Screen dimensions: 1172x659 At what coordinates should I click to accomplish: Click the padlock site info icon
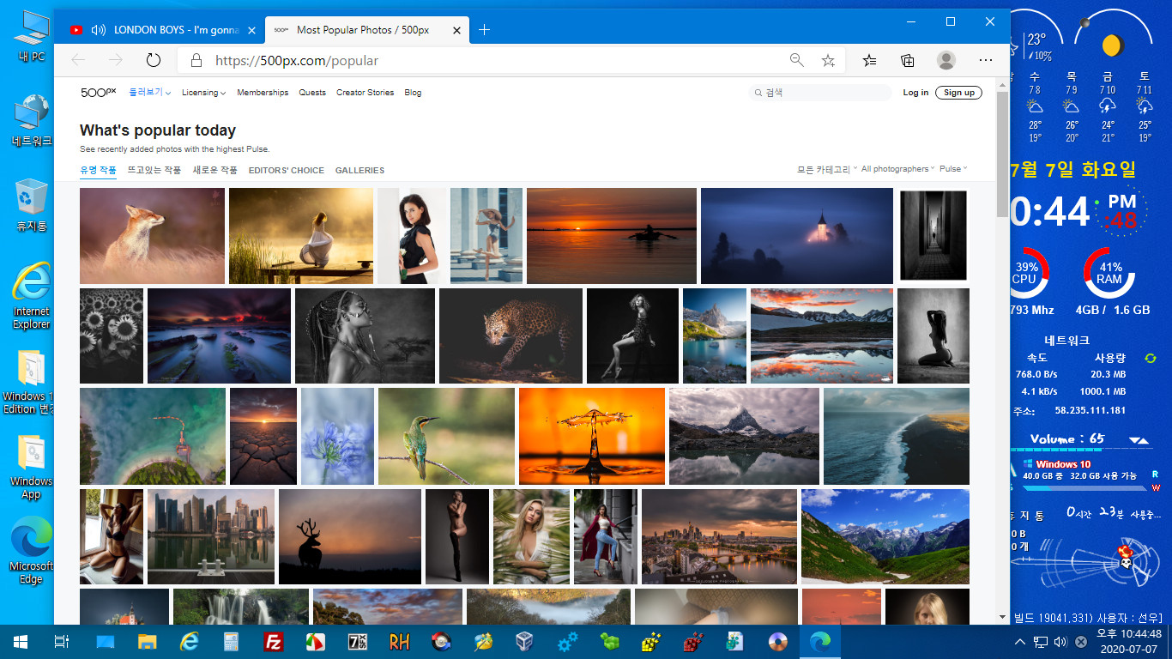[196, 60]
